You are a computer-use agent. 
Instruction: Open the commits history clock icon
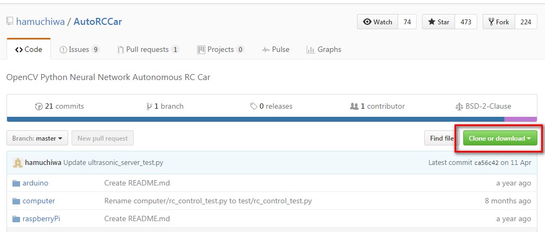(39, 107)
